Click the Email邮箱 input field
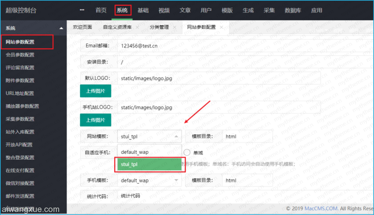The height and width of the screenshot is (215, 374). click(x=245, y=46)
